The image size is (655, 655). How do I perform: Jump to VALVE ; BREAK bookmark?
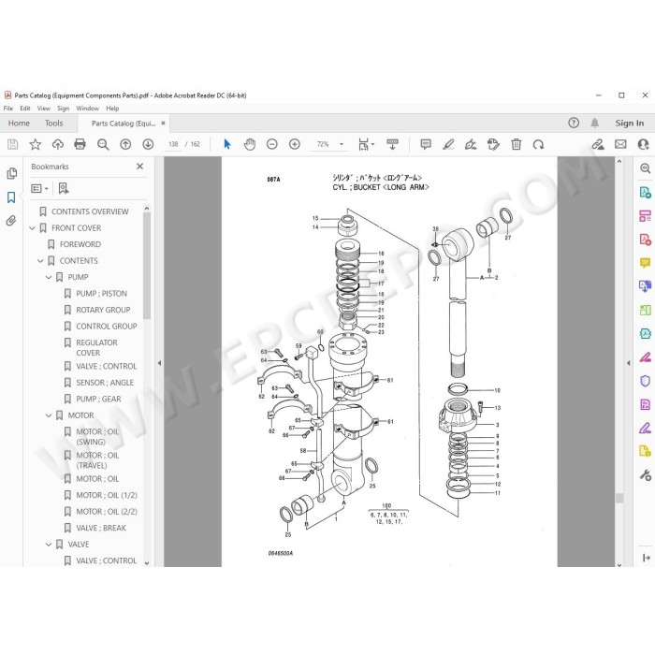[101, 528]
